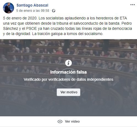
Task: Click the dark lower area of the video overlay
Action: click(x=68, y=107)
